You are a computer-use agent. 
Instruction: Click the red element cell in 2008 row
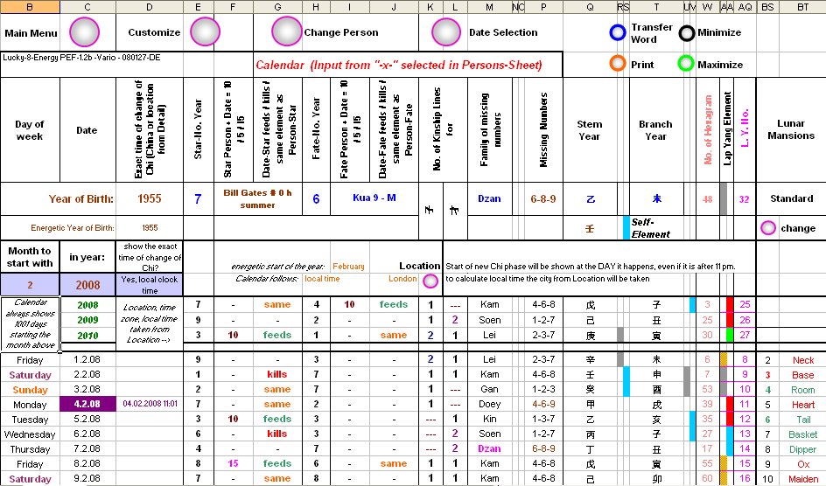(x=728, y=304)
